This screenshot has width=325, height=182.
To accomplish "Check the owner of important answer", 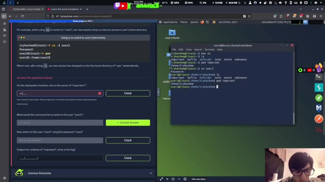I will [128, 93].
